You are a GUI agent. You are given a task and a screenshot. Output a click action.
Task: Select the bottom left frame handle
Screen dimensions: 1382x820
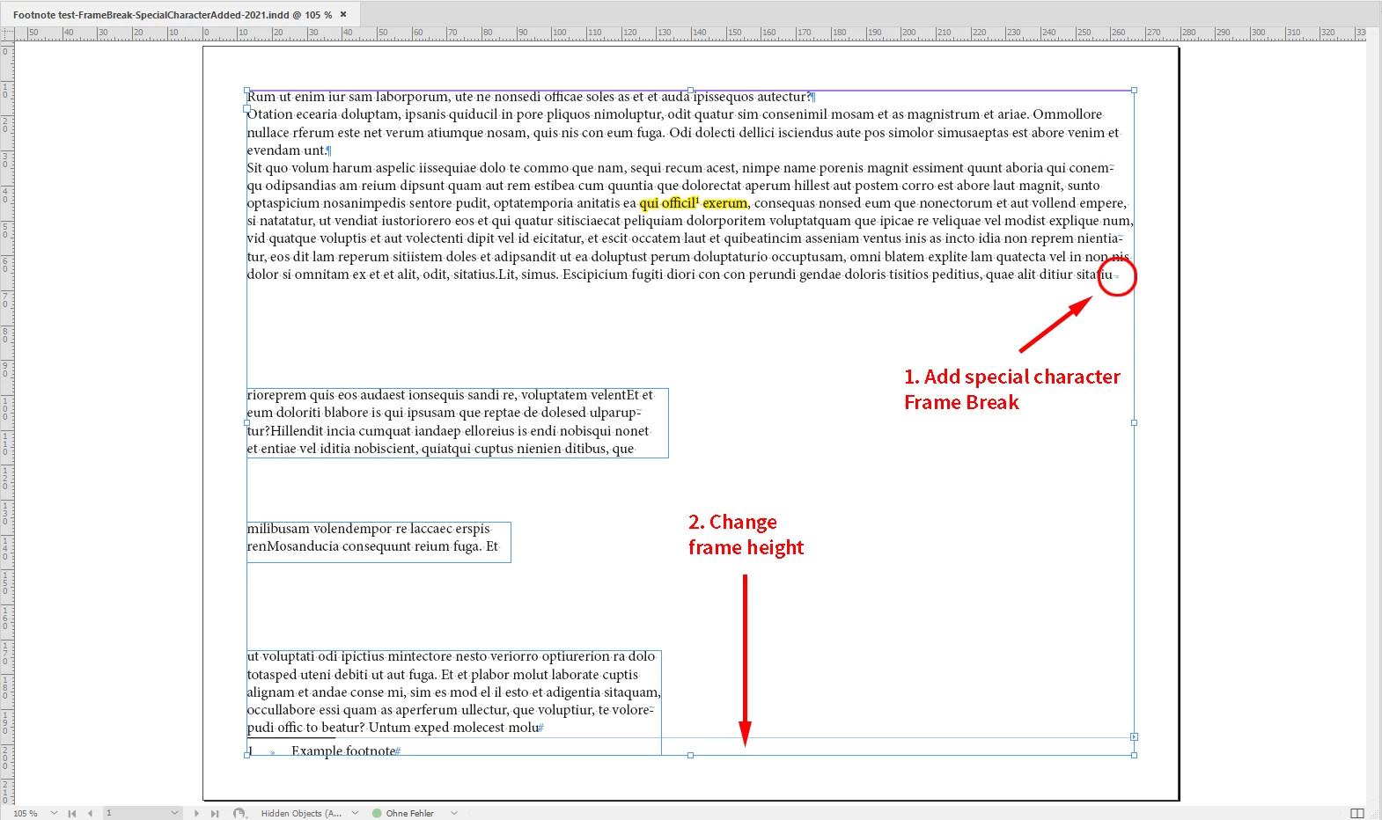[x=247, y=755]
